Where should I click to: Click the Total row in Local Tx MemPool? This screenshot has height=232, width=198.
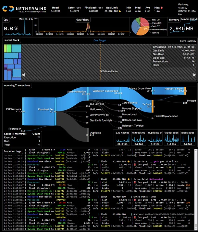click(22, 145)
